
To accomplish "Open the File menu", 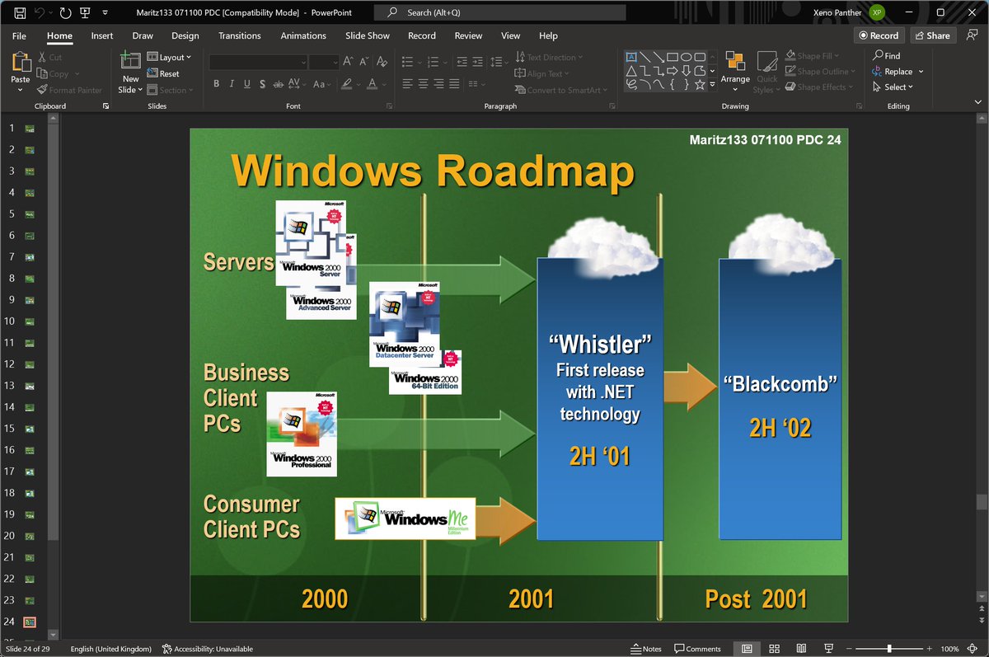I will click(x=19, y=35).
